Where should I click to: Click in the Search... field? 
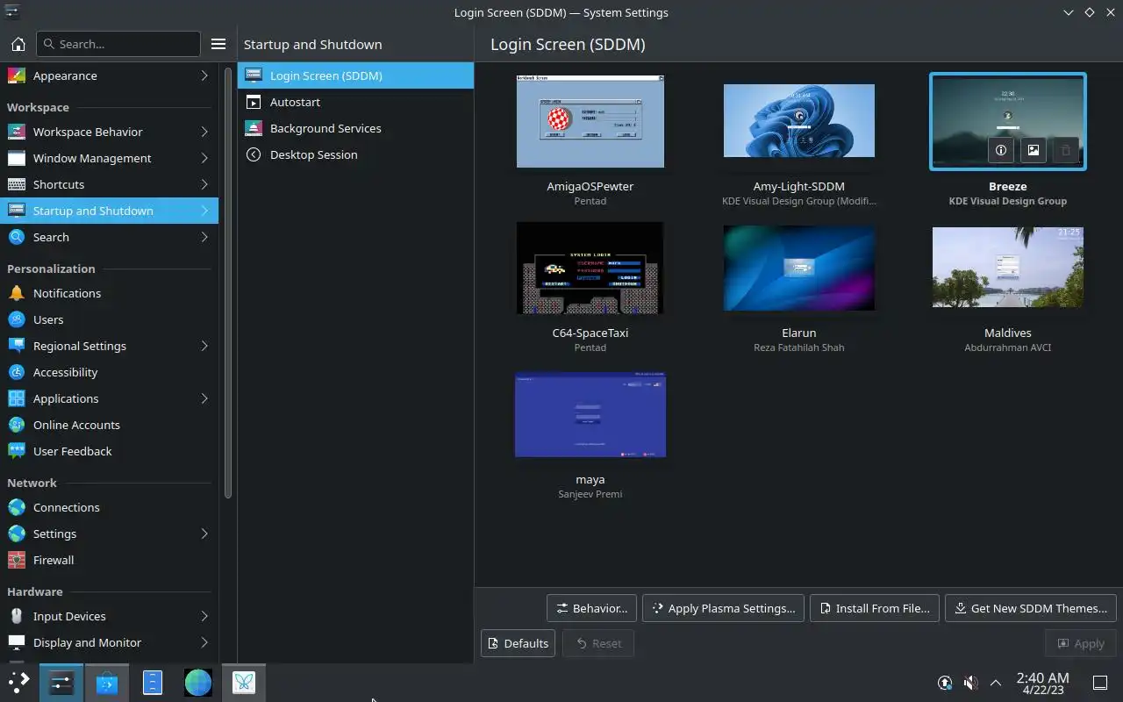coord(118,44)
